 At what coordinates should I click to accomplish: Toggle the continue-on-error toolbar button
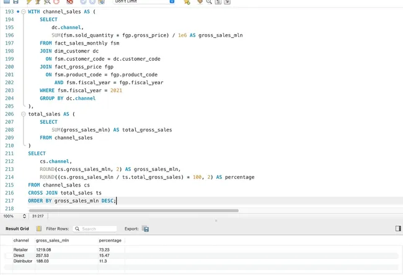point(70,2)
